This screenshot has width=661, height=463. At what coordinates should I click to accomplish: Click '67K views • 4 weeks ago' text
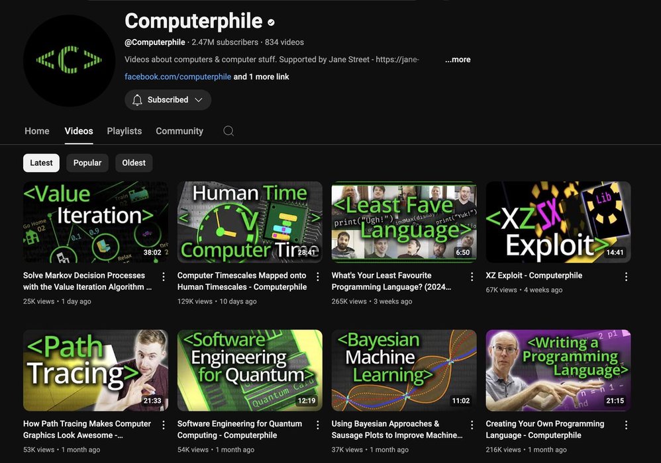(524, 290)
